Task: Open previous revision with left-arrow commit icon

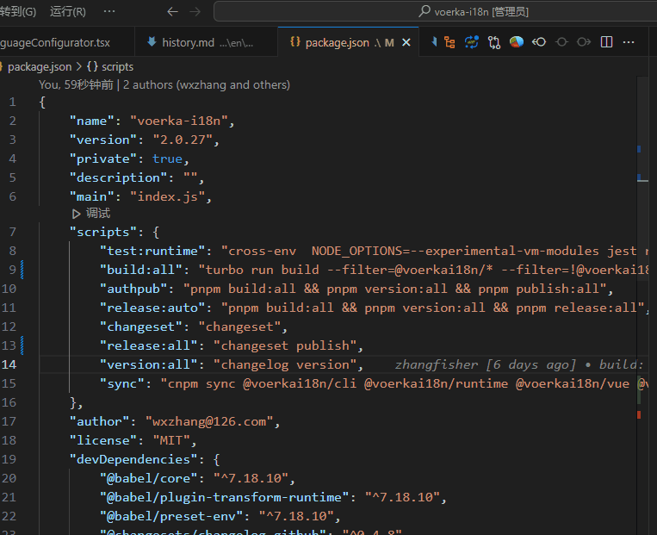Action: click(x=539, y=42)
